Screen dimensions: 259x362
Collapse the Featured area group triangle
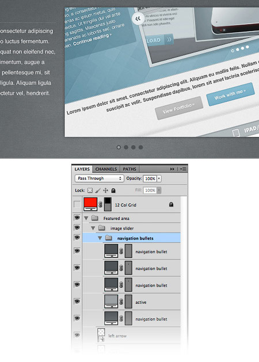coord(86,218)
